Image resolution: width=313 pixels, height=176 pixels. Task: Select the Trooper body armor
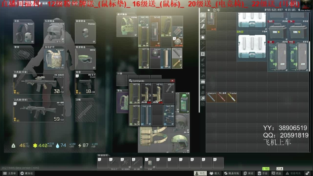(x=54, y=59)
